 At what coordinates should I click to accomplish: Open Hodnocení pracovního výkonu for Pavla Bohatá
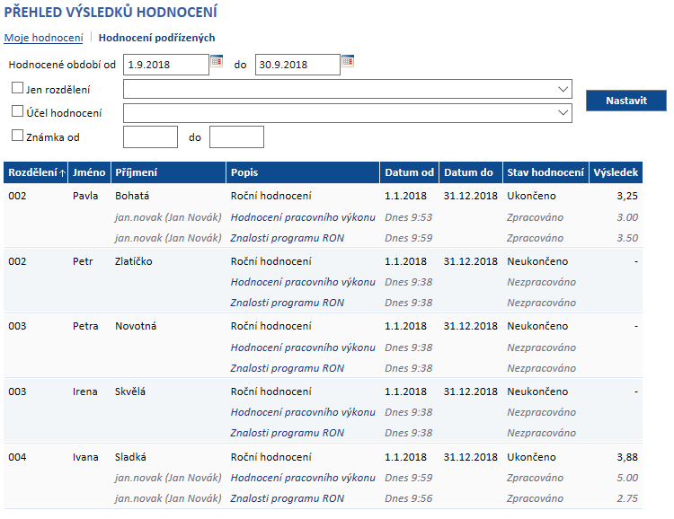click(x=303, y=217)
